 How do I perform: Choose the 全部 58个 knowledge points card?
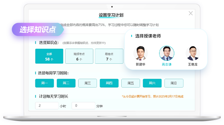pyautogui.click(x=49, y=56)
